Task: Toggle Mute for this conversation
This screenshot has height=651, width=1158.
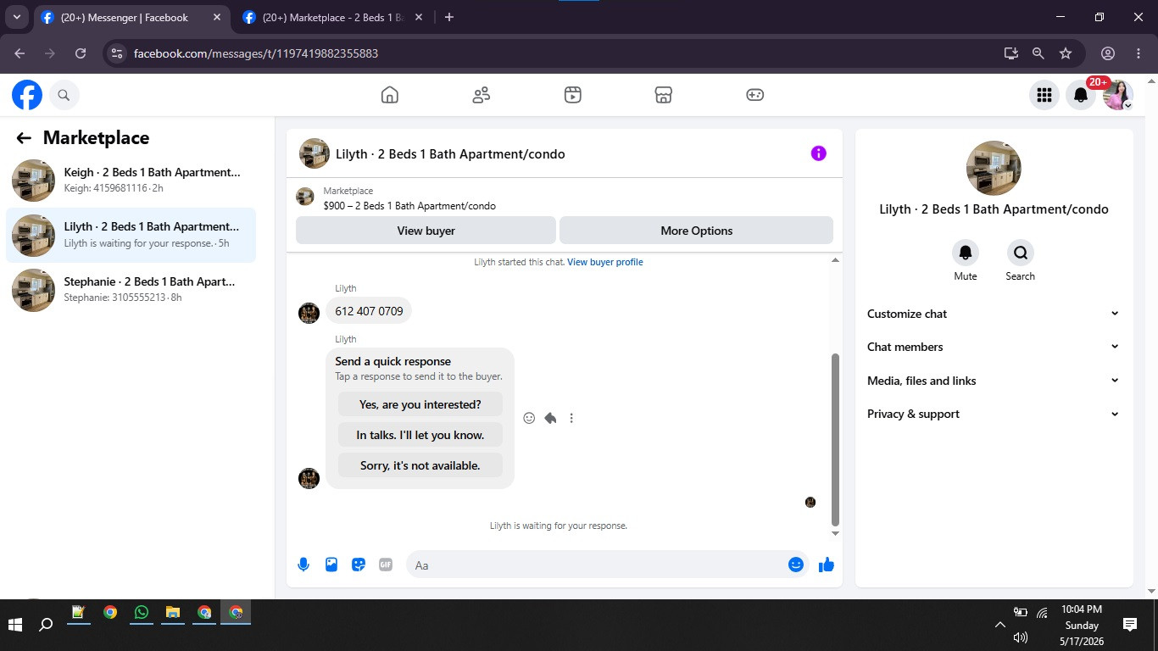Action: point(965,253)
